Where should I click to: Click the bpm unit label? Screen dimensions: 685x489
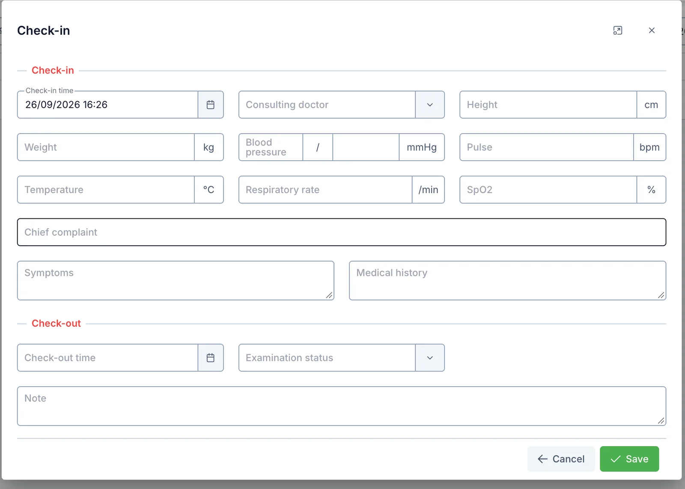coord(649,147)
